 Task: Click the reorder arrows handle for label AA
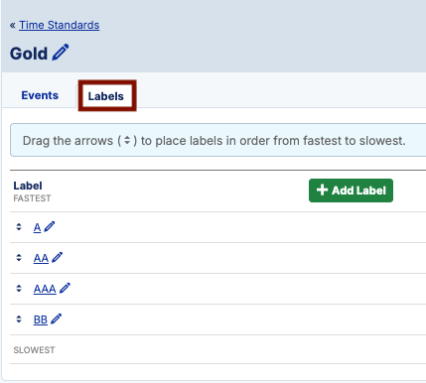[x=19, y=258]
